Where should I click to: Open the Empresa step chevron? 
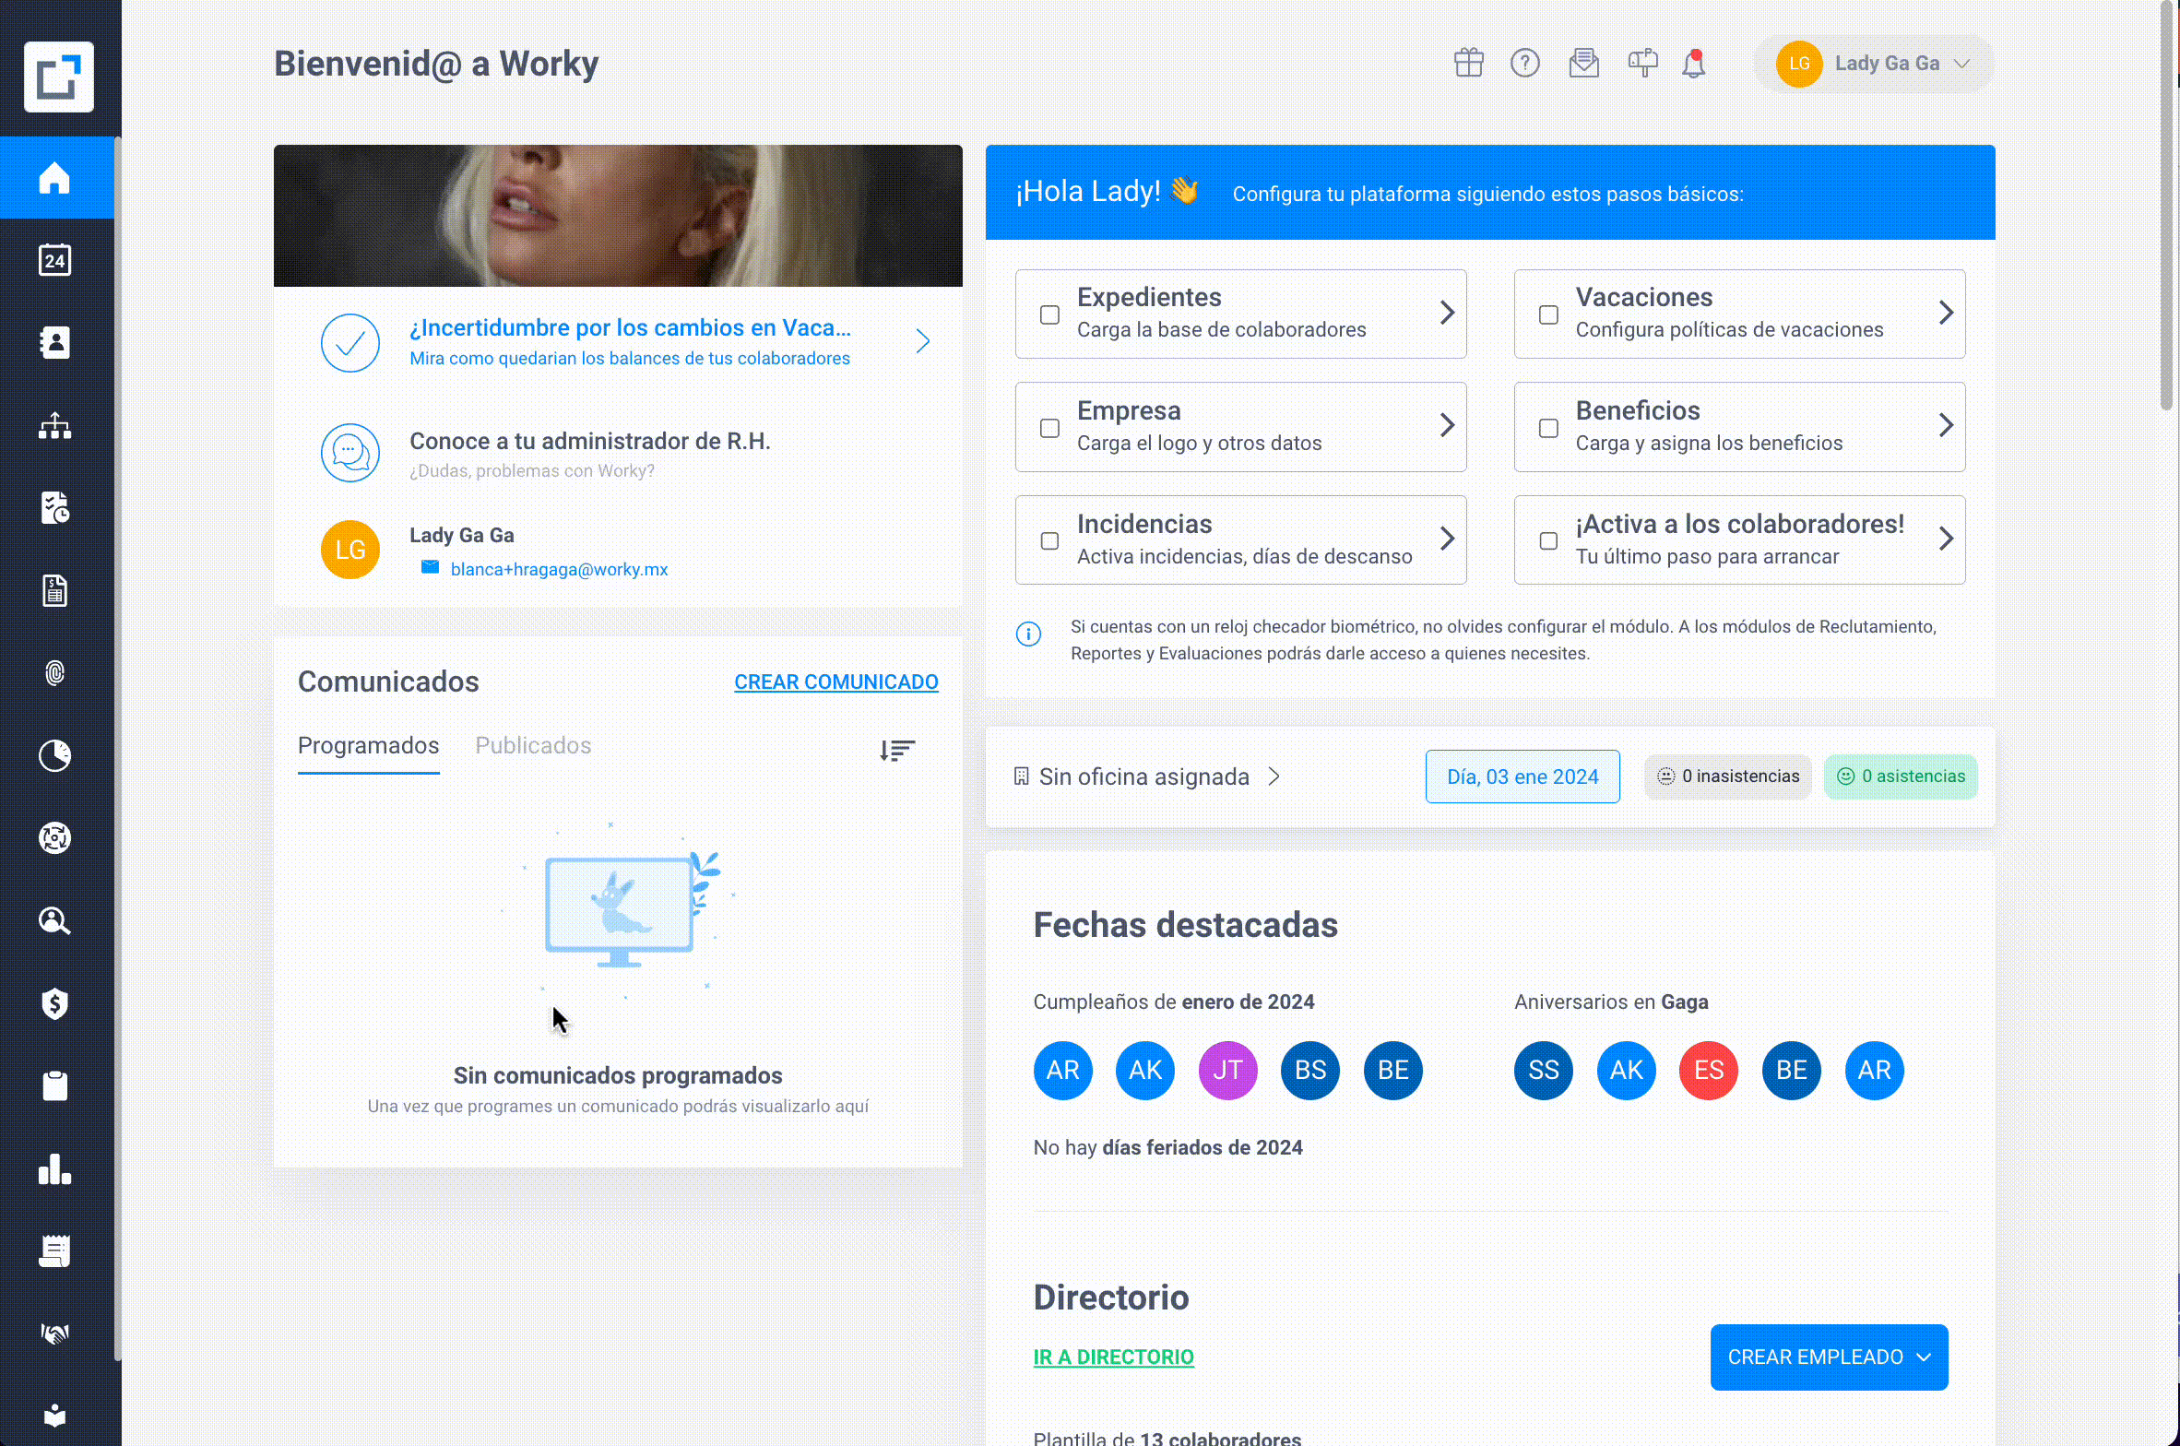click(x=1447, y=425)
